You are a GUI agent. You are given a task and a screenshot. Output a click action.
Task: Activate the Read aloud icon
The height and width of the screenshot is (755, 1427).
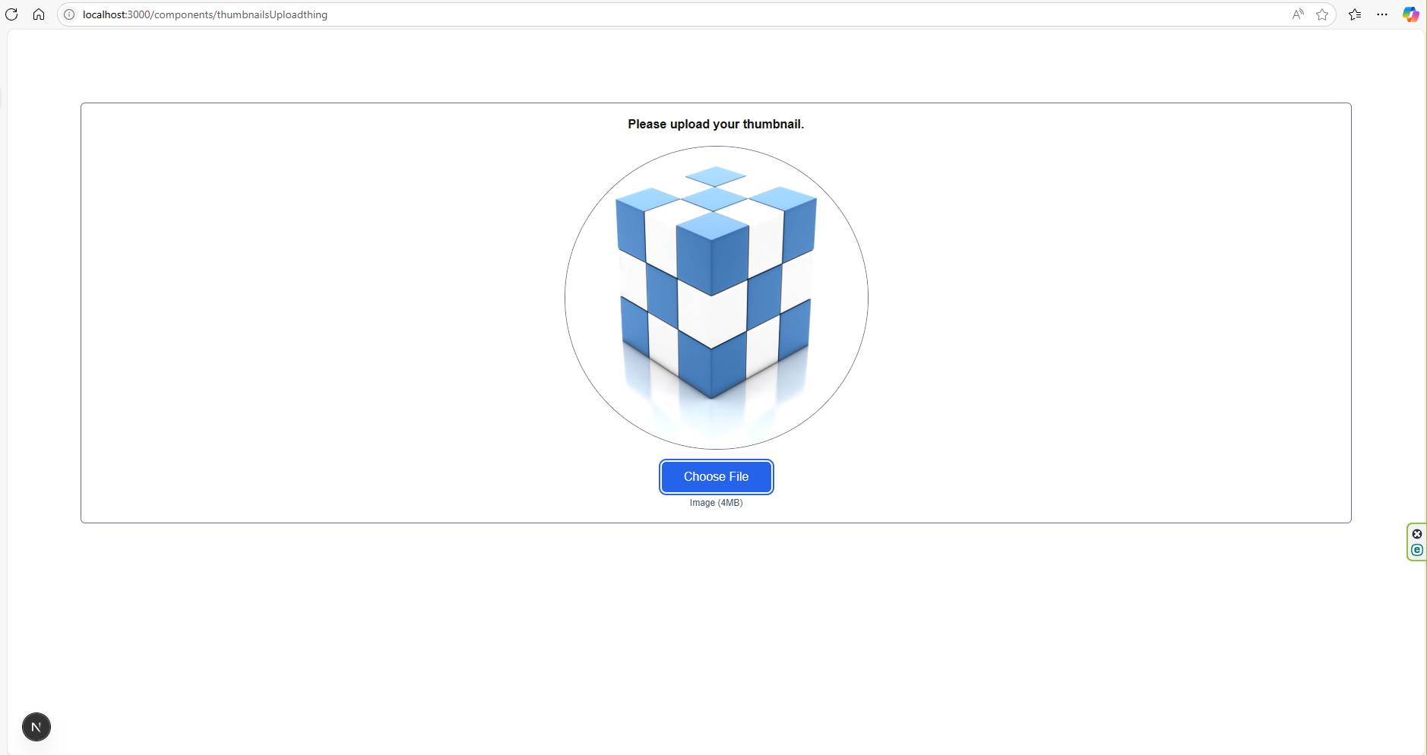pos(1298,14)
